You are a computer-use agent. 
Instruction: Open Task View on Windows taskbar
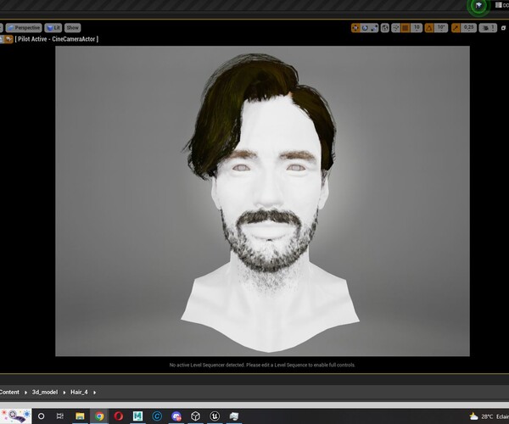pyautogui.click(x=60, y=416)
